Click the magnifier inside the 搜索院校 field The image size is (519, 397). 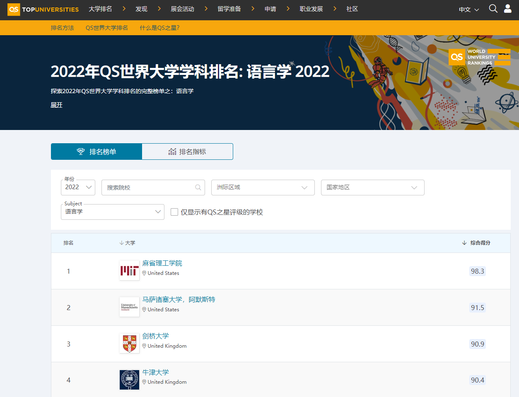coord(198,188)
